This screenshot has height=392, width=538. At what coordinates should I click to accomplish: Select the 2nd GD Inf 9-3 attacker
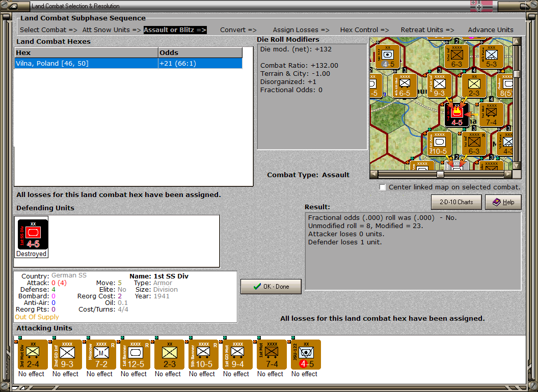67,355
